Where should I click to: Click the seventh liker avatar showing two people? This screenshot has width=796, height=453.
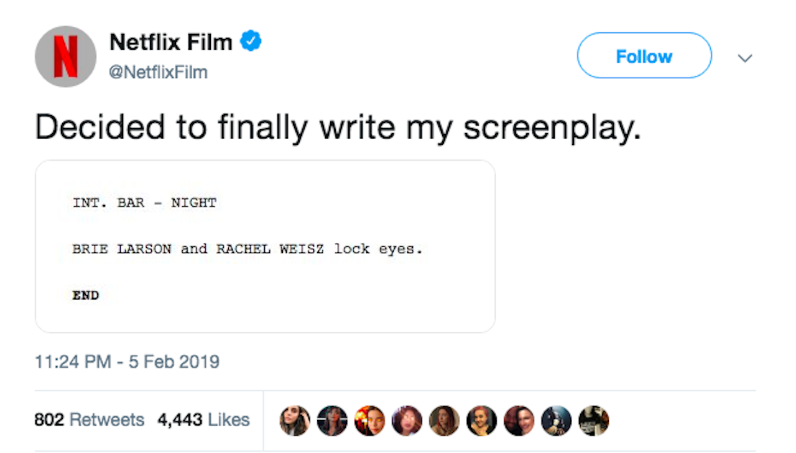(x=519, y=421)
